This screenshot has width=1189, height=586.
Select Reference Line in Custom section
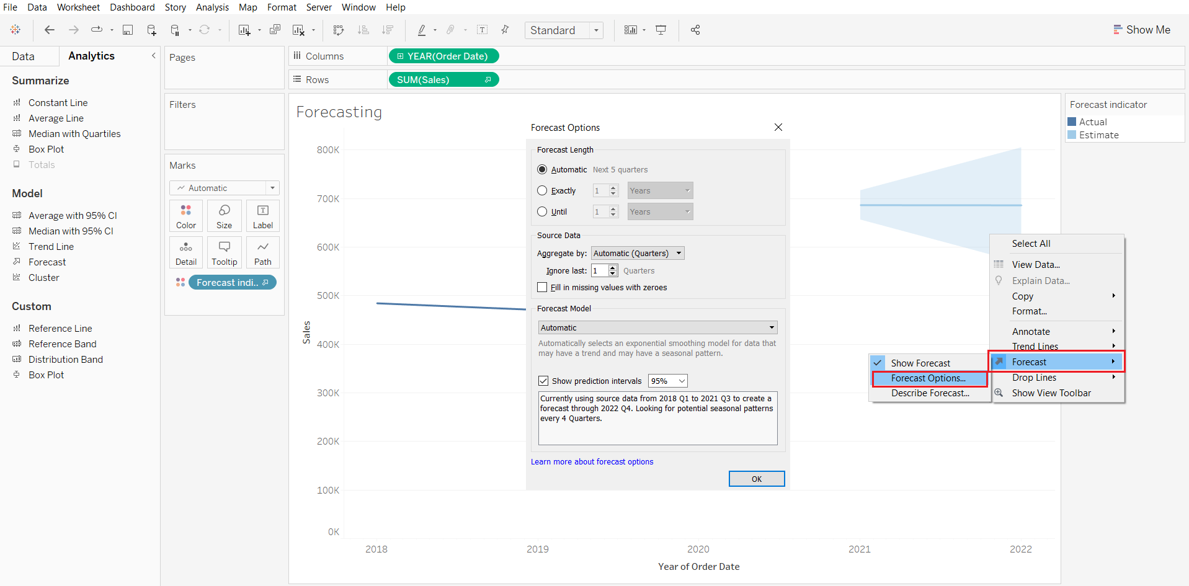click(60, 328)
